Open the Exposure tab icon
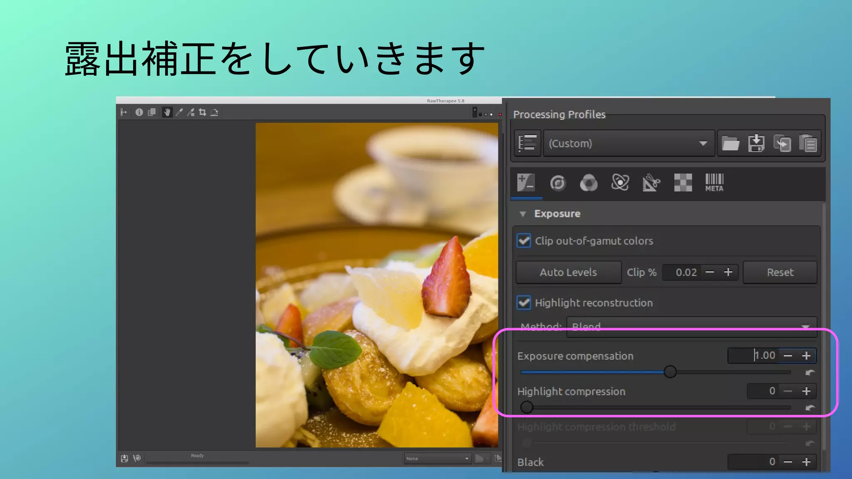 click(526, 183)
